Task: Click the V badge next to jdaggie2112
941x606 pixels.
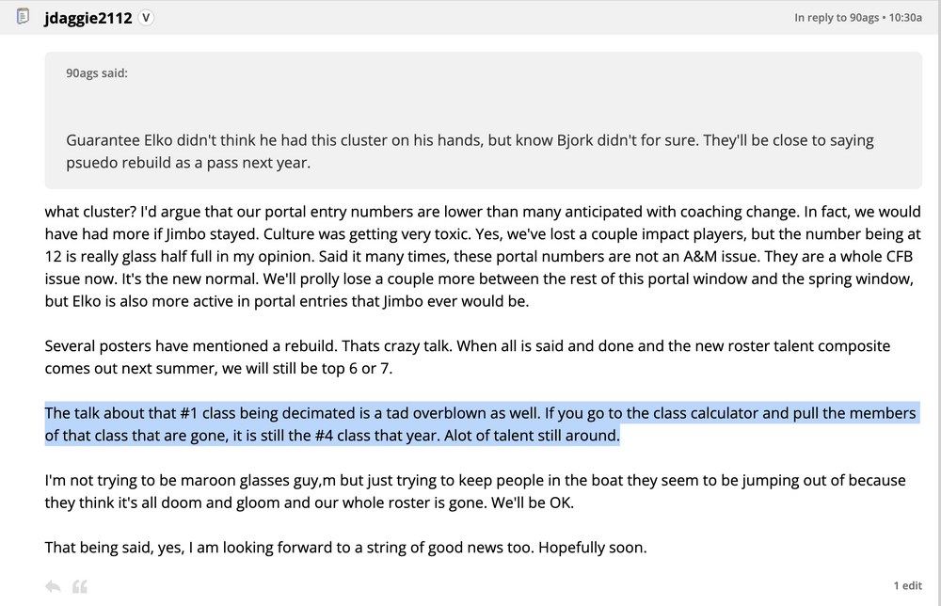Action: [x=146, y=18]
